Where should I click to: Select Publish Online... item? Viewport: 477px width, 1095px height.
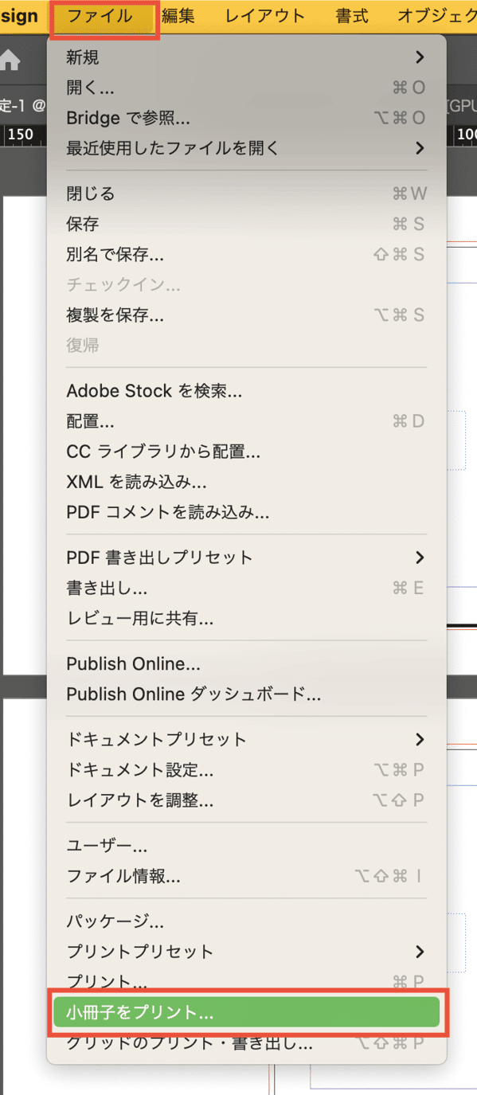click(x=247, y=664)
